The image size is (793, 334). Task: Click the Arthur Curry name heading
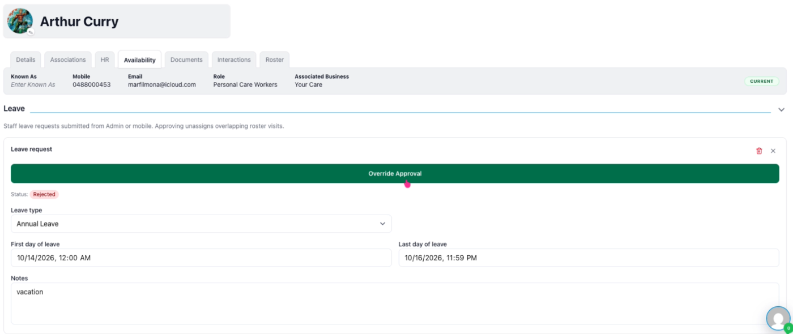coord(79,22)
